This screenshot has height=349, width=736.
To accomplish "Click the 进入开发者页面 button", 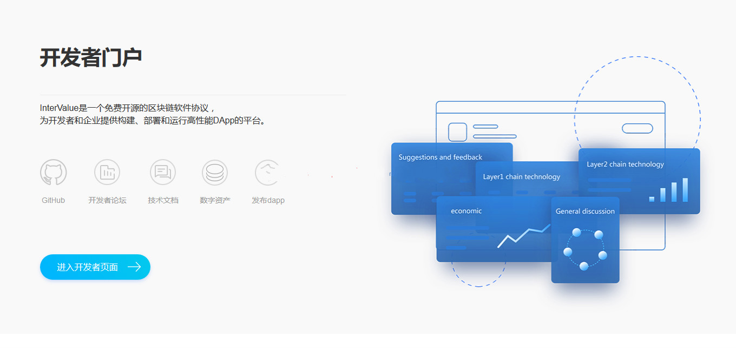I will pyautogui.click(x=95, y=267).
